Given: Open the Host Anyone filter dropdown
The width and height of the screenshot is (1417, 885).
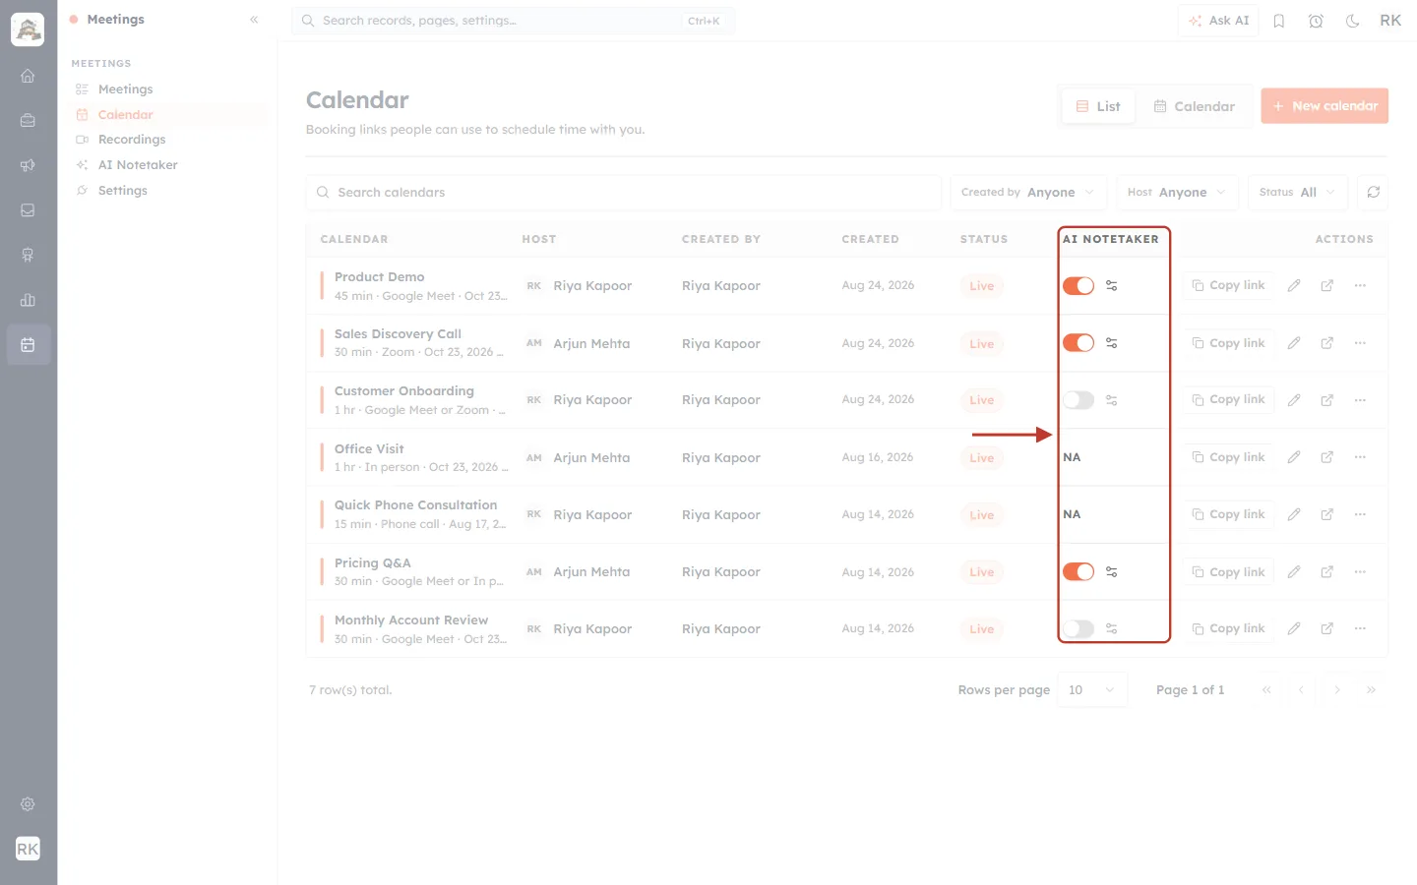Looking at the screenshot, I should 1177,192.
